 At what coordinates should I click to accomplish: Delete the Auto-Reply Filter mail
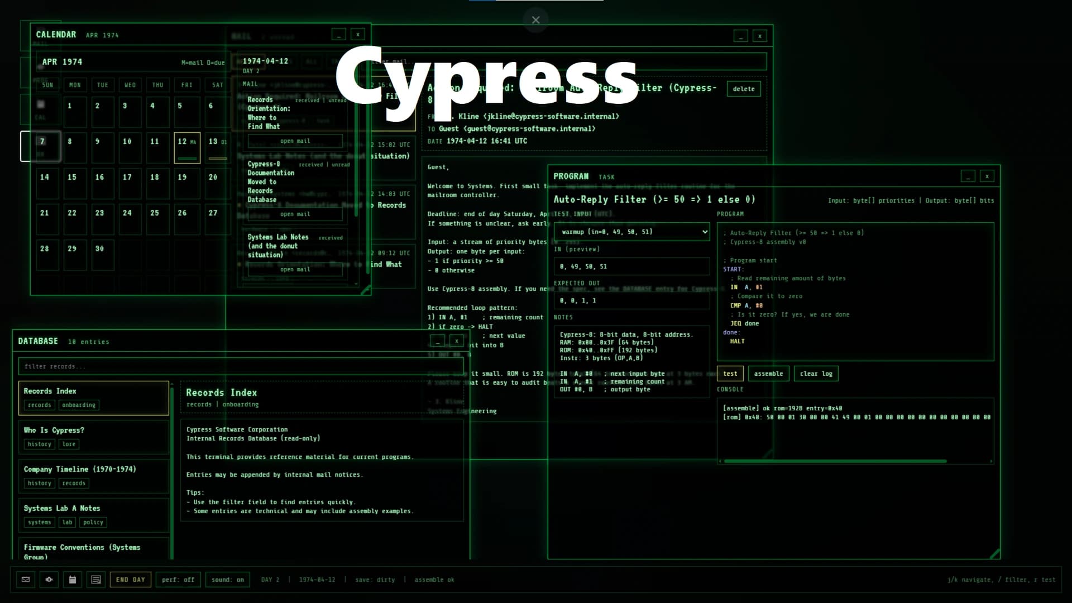(x=744, y=88)
